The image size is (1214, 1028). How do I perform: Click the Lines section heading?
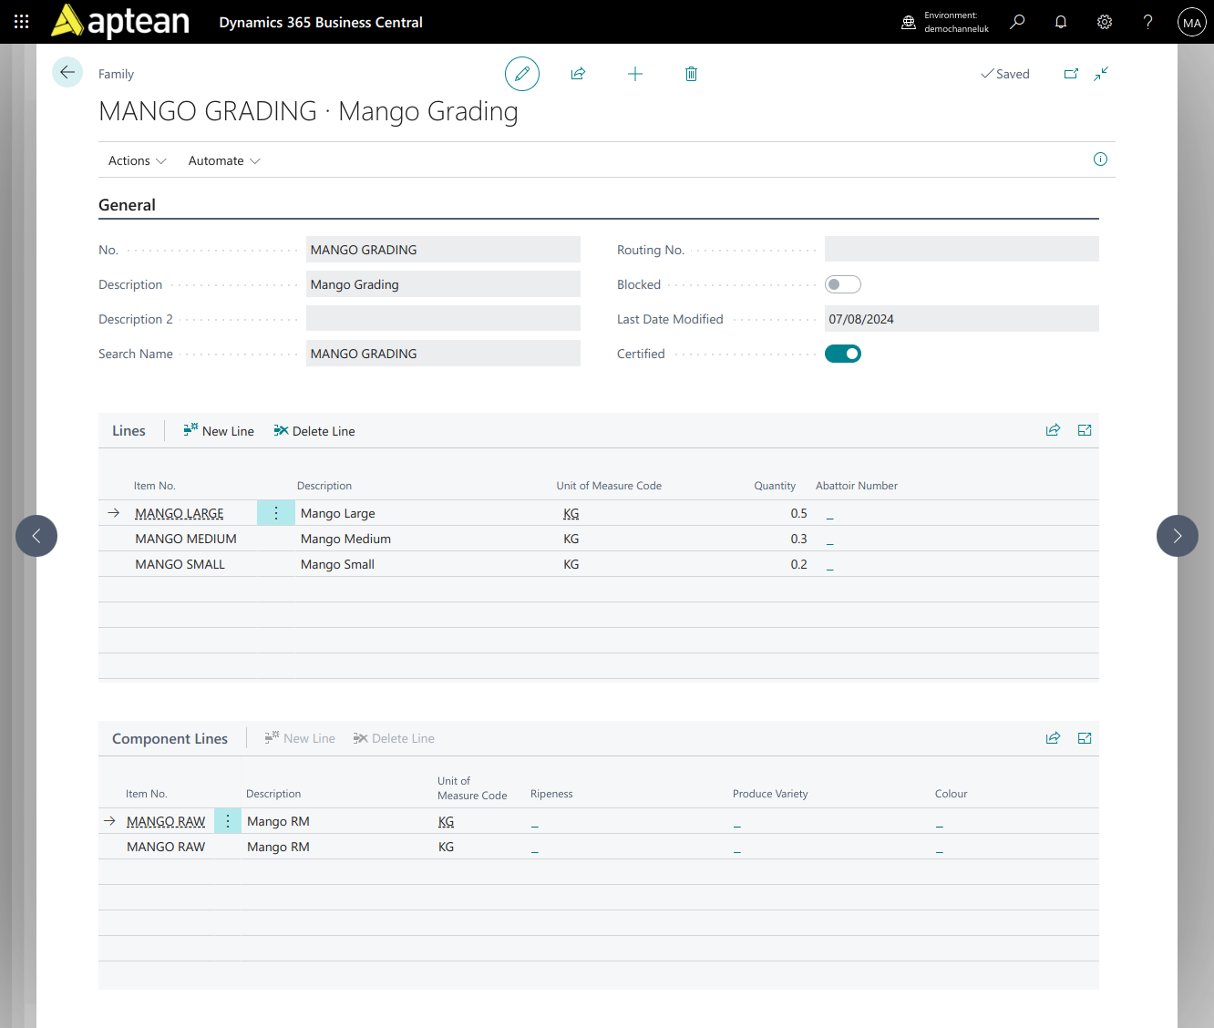click(x=129, y=431)
